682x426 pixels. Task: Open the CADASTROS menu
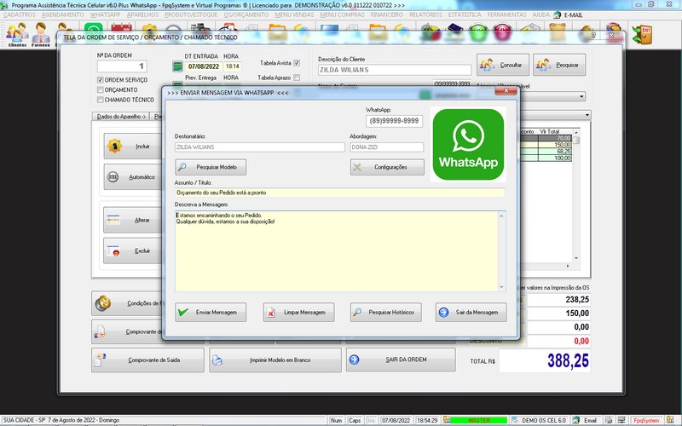(x=20, y=14)
